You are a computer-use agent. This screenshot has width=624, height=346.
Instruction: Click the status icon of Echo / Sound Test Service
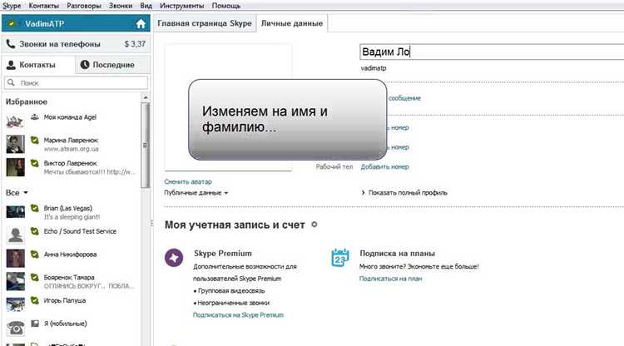35,231
